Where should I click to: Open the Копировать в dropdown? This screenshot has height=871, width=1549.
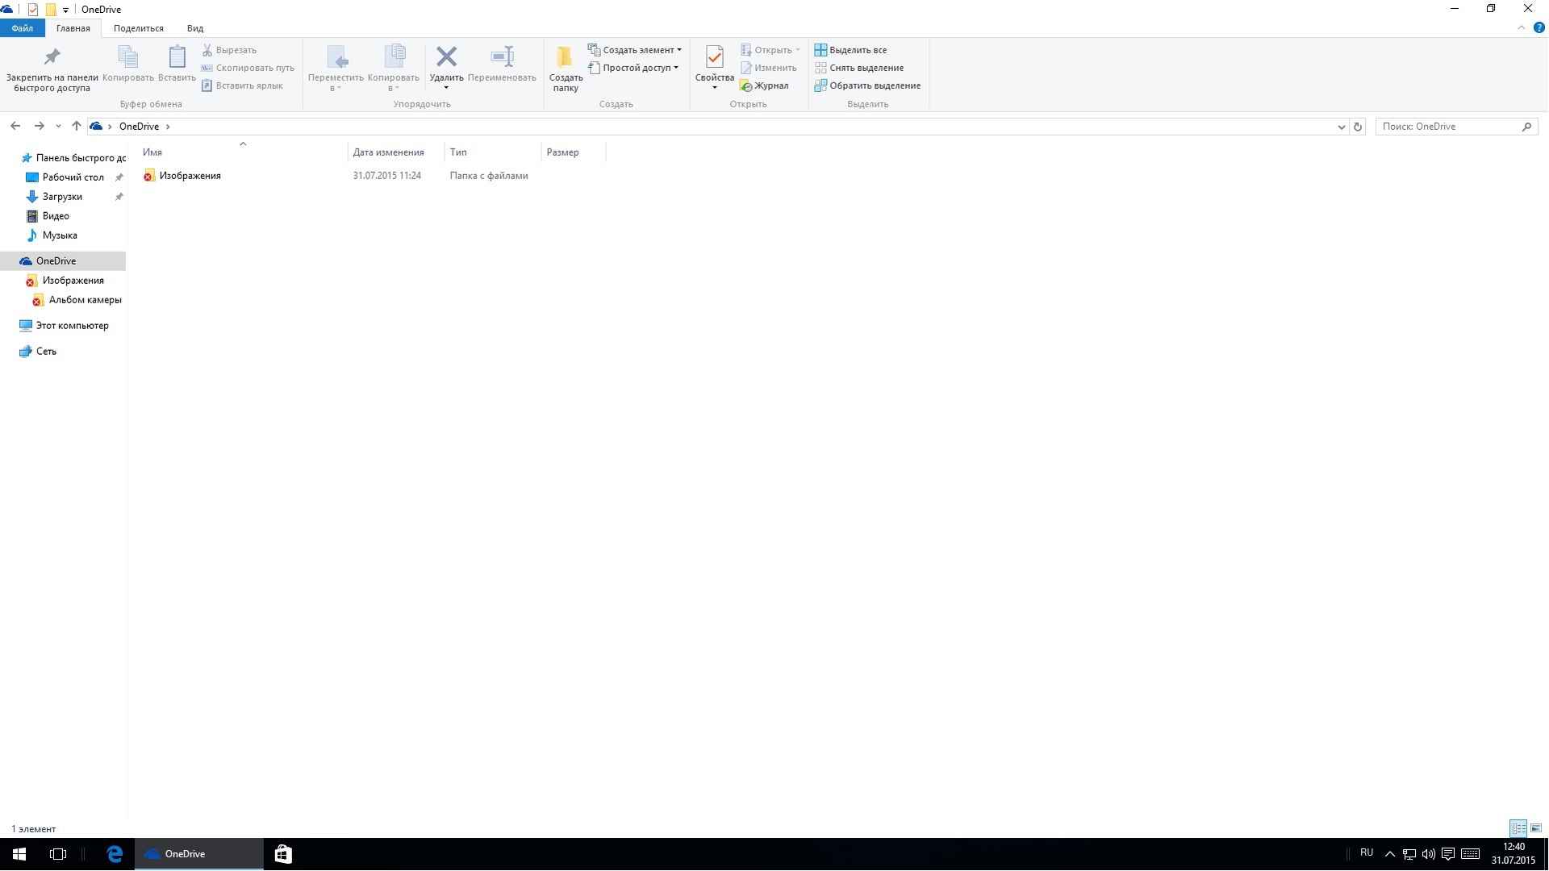click(x=393, y=69)
